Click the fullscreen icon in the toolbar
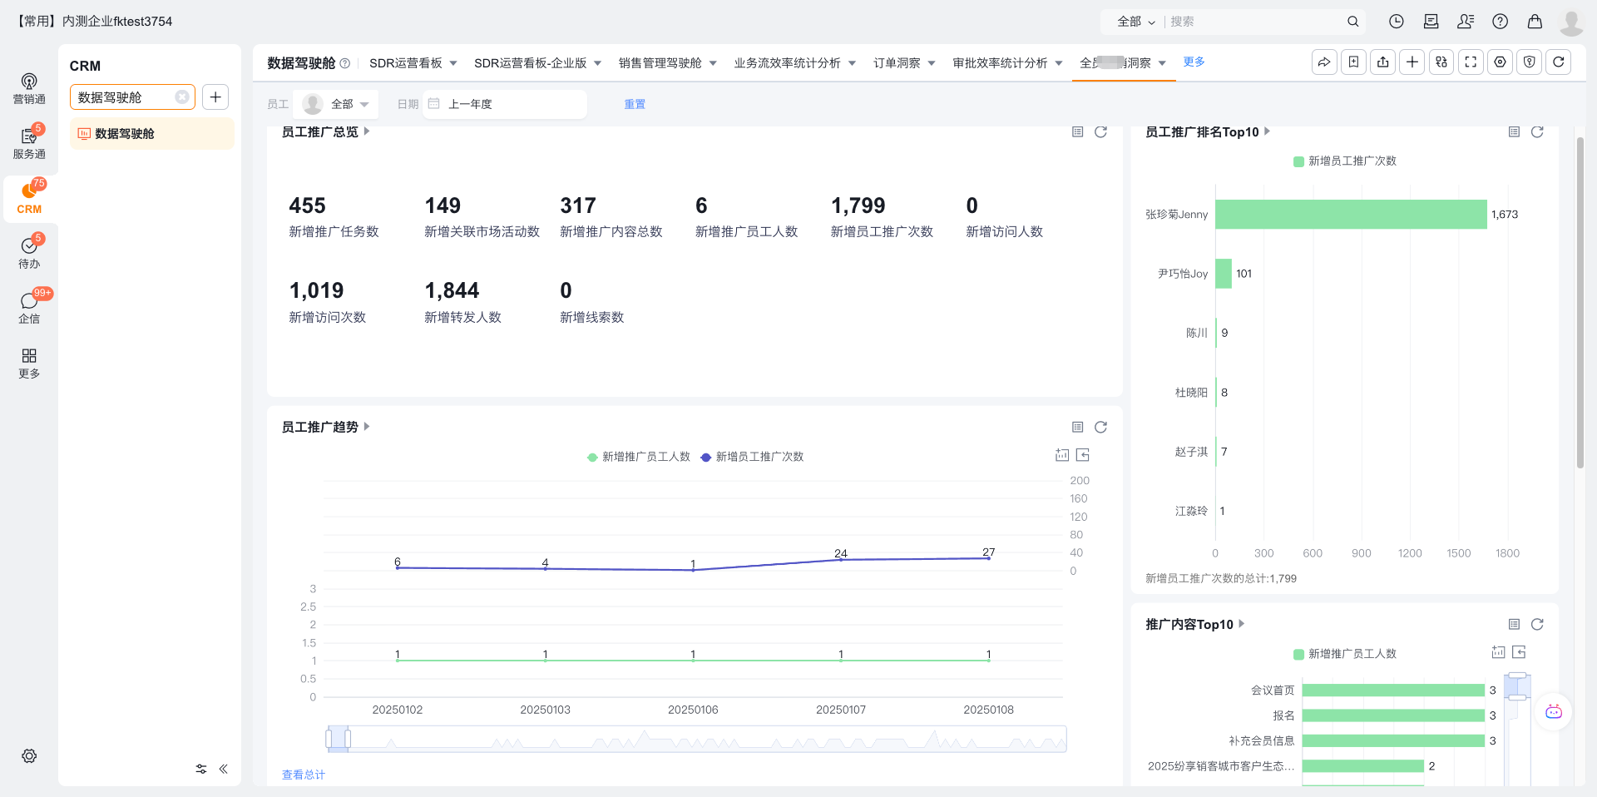The height and width of the screenshot is (797, 1597). click(x=1471, y=62)
